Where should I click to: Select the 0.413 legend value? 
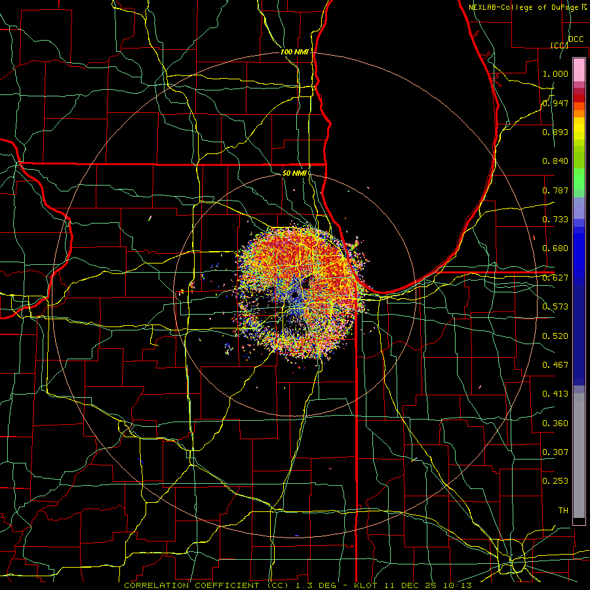tap(555, 394)
